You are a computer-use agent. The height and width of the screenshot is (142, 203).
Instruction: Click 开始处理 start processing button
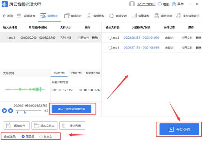[179, 129]
